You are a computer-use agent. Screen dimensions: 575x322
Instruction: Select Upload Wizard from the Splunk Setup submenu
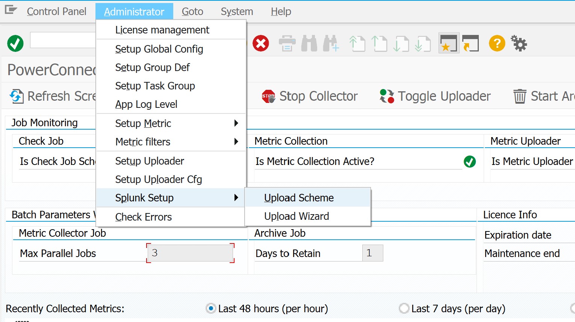click(297, 216)
